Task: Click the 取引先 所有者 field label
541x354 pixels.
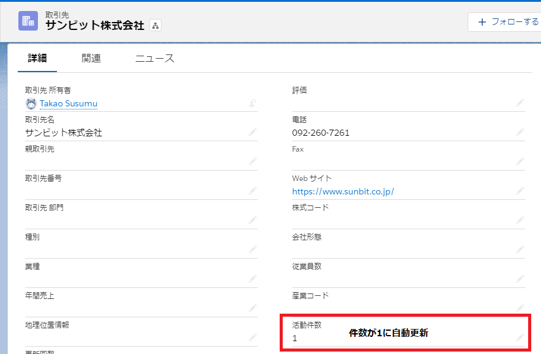Action: [x=48, y=90]
